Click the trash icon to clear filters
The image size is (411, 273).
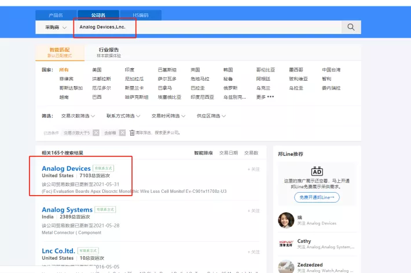tap(132, 133)
